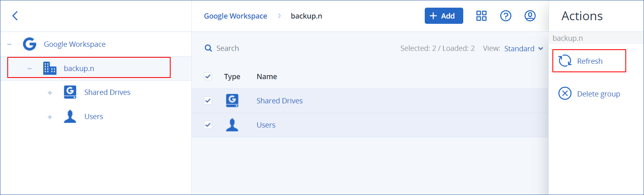
Task: Select Users in the left tree
Action: tap(94, 117)
